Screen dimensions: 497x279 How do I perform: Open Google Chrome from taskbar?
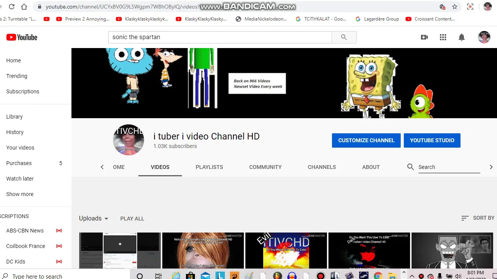(378, 276)
